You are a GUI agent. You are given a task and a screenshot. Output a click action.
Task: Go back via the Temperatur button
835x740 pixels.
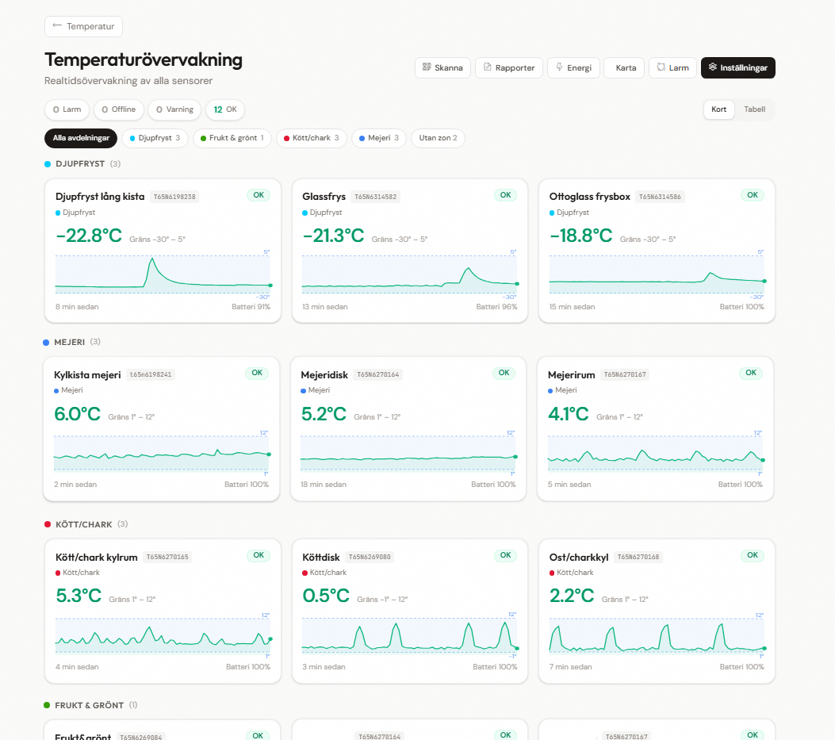tap(83, 27)
